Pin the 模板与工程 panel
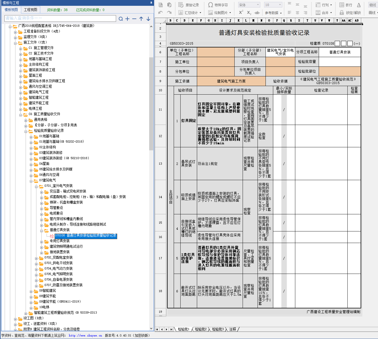378x339 pixels. pos(151,2)
